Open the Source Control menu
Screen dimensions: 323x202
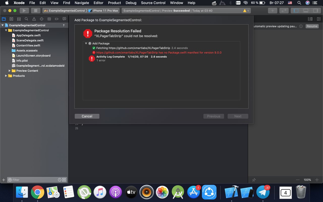(x=153, y=3)
